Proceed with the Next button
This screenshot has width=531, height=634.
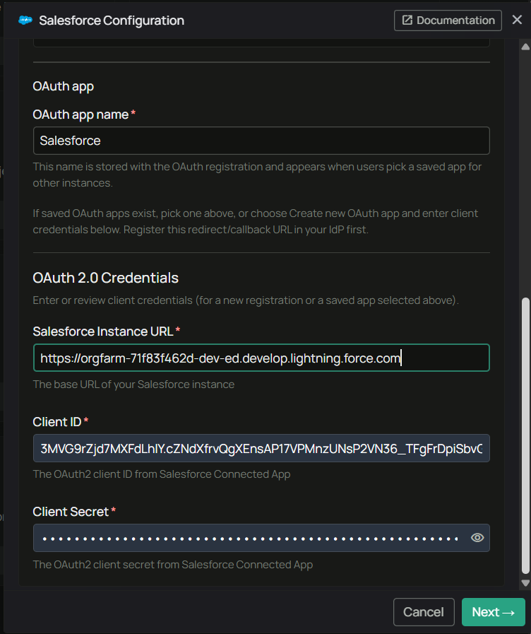[494, 612]
